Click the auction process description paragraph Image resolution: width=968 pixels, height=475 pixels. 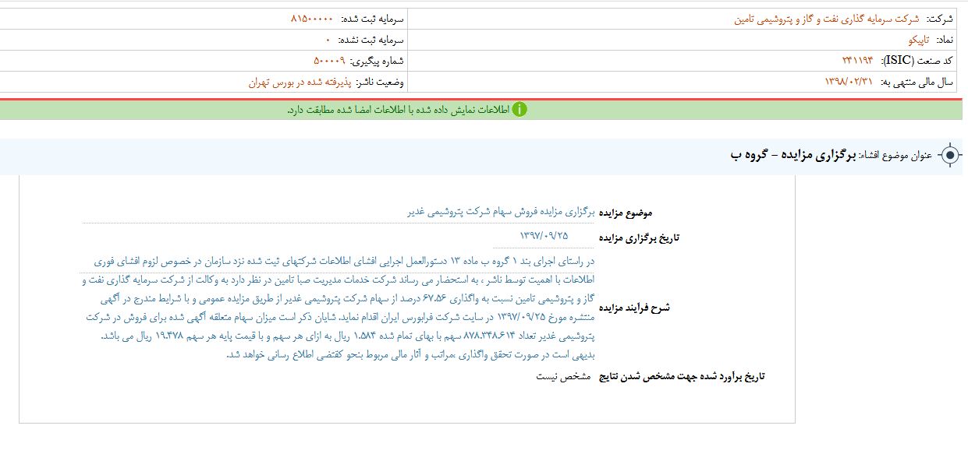(339, 308)
